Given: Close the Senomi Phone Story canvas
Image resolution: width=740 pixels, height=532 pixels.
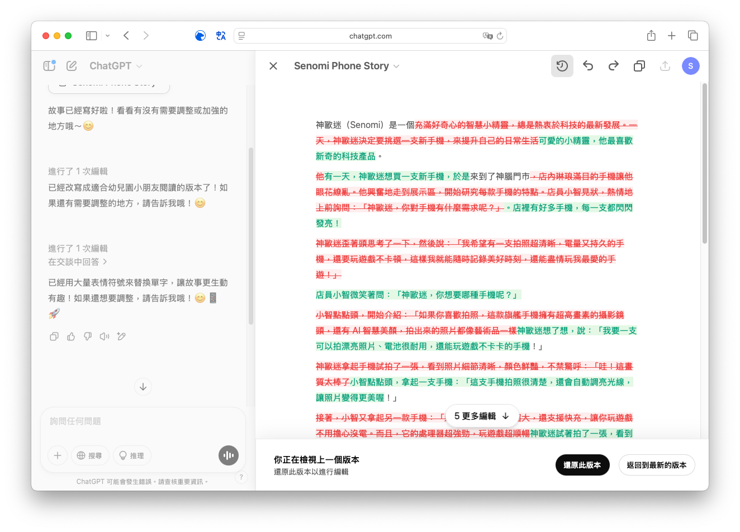Looking at the screenshot, I should tap(273, 66).
